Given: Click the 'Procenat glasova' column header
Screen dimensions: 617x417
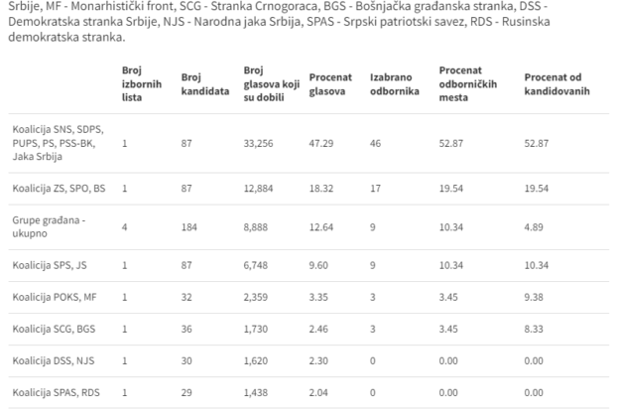Looking at the screenshot, I should click(331, 83).
